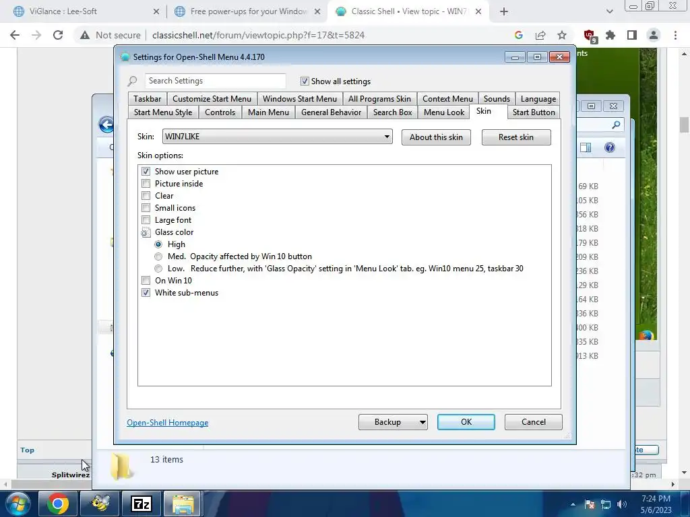Show hidden system tray icons
Viewport: 690px width, 517px height.
[573, 504]
